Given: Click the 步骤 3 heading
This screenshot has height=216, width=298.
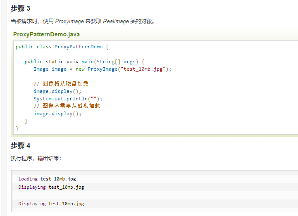Looking at the screenshot, I should pyautogui.click(x=21, y=9).
